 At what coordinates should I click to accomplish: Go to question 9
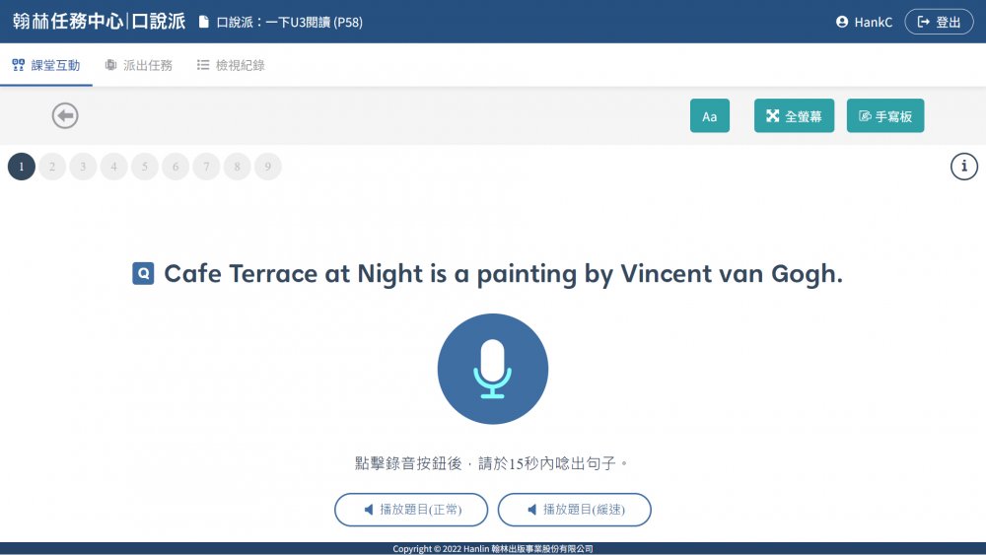click(x=267, y=167)
